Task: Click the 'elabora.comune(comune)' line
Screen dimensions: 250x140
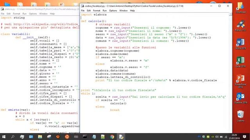Action: [116, 74]
